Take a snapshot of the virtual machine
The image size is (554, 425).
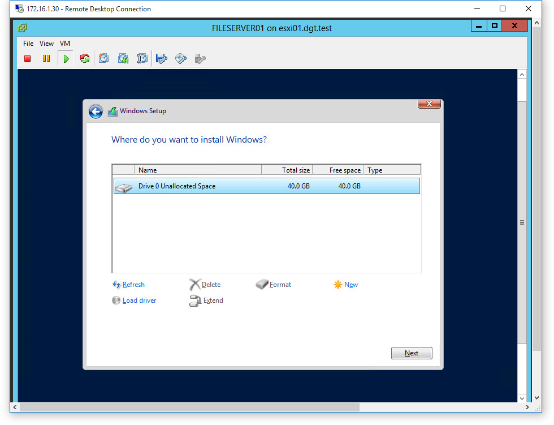click(x=103, y=58)
